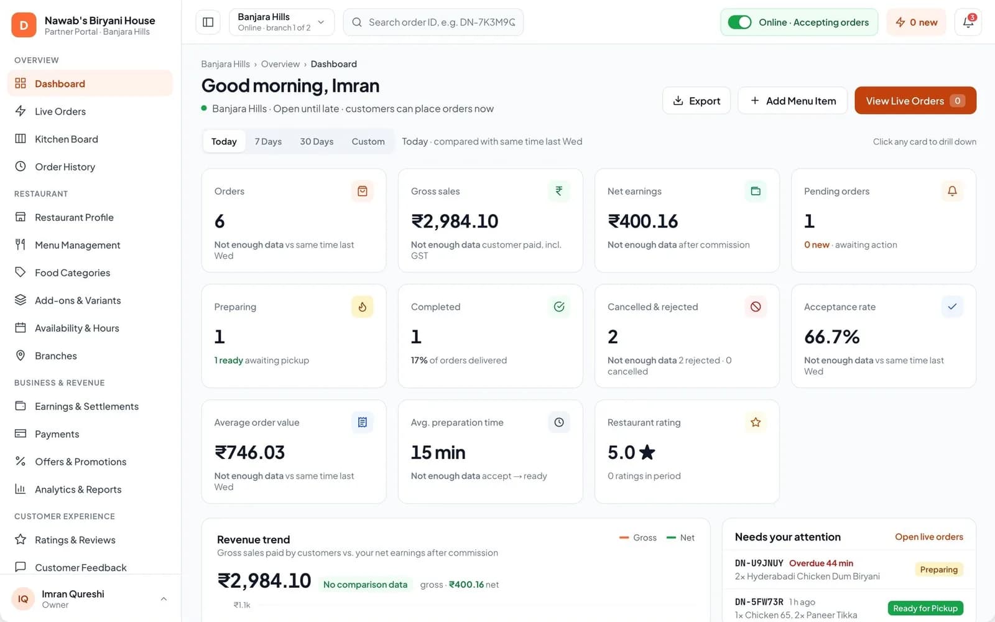The width and height of the screenshot is (995, 622).
Task: Click the Kitchen Board columns icon
Action: 21,139
